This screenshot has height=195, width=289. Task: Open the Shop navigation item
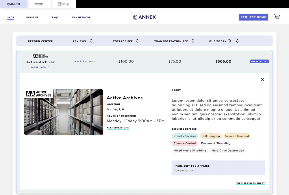tap(11, 17)
